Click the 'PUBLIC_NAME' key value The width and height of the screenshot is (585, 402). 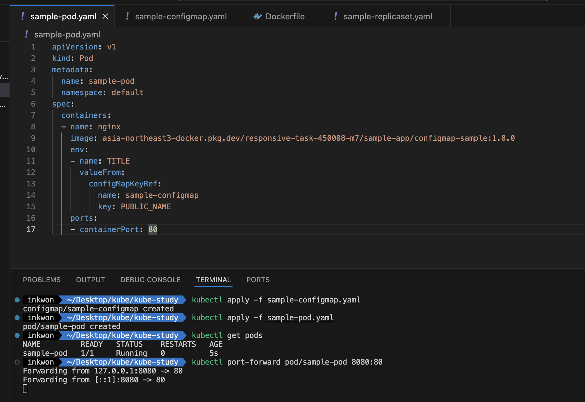[x=146, y=207]
